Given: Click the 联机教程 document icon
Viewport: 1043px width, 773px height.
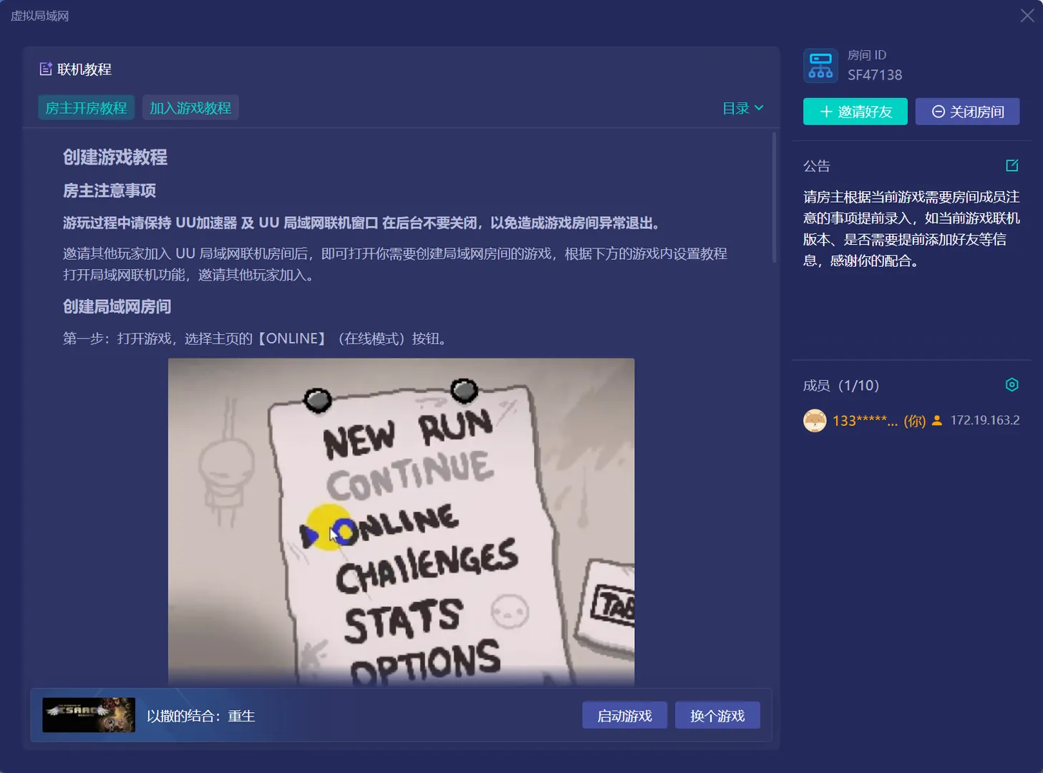Looking at the screenshot, I should point(46,69).
